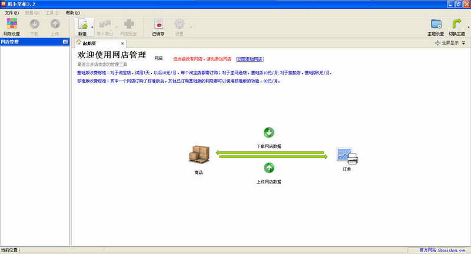The image size is (471, 254).
Task: Collapse the 网店管理 side panel
Action: (x=65, y=42)
